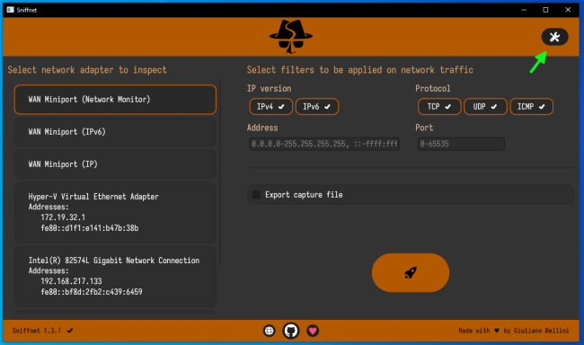Screen dimensions: 584x345
Task: Click the Sniffnet 1.3.1 version text
Action: click(x=37, y=331)
